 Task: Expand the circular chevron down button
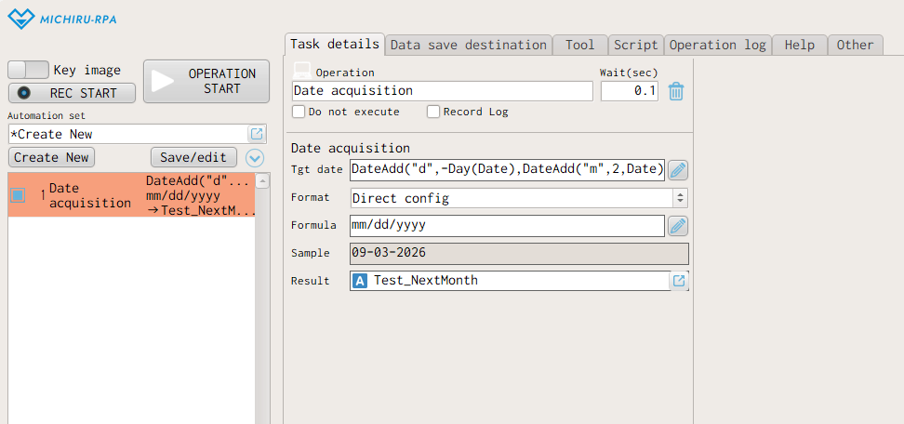(254, 157)
